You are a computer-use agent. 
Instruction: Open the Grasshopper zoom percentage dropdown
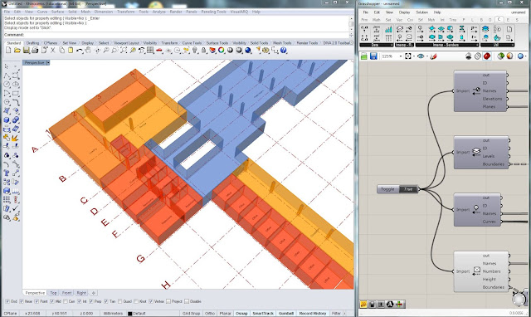401,56
